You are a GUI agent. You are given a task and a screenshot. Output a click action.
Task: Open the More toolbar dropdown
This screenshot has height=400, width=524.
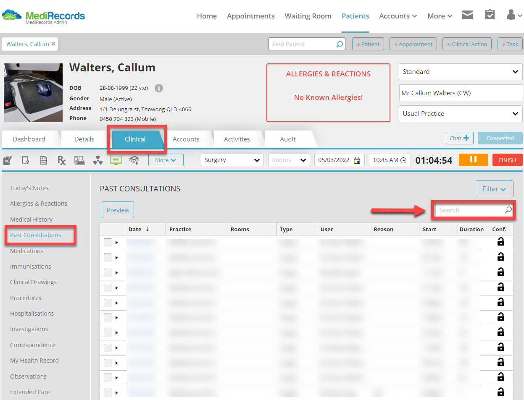point(166,160)
